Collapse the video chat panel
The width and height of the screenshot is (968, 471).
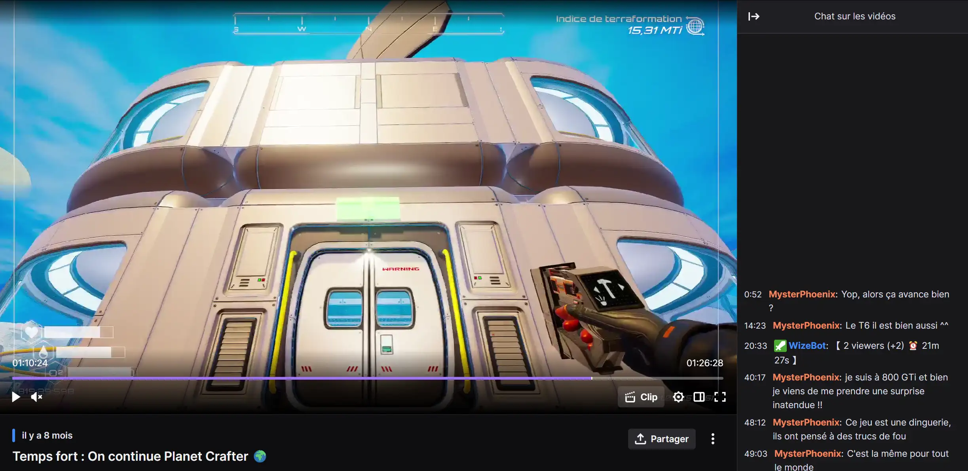tap(754, 16)
